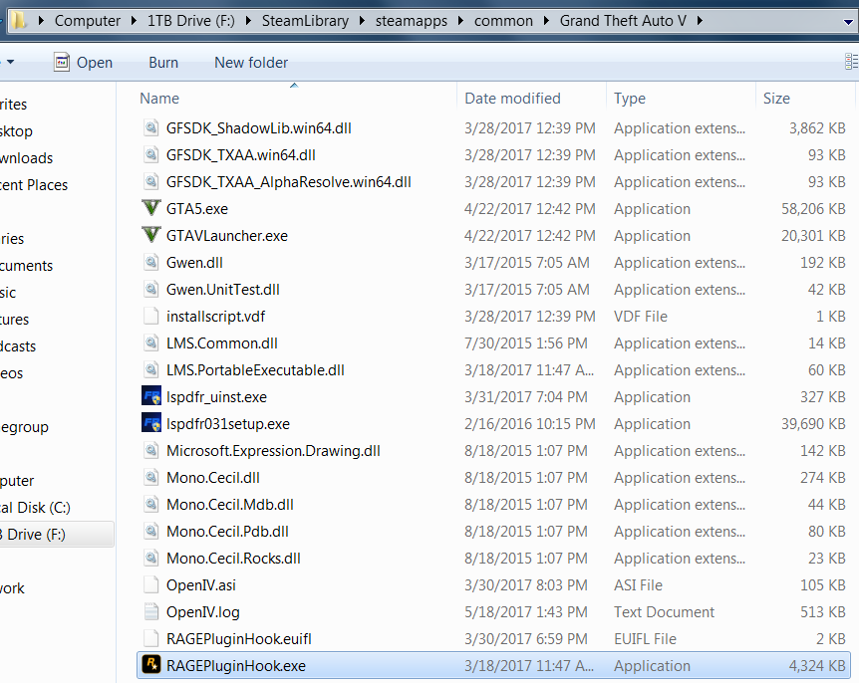
Task: Click the Mono.Cecil.Pdb.dll file icon
Action: (x=151, y=531)
